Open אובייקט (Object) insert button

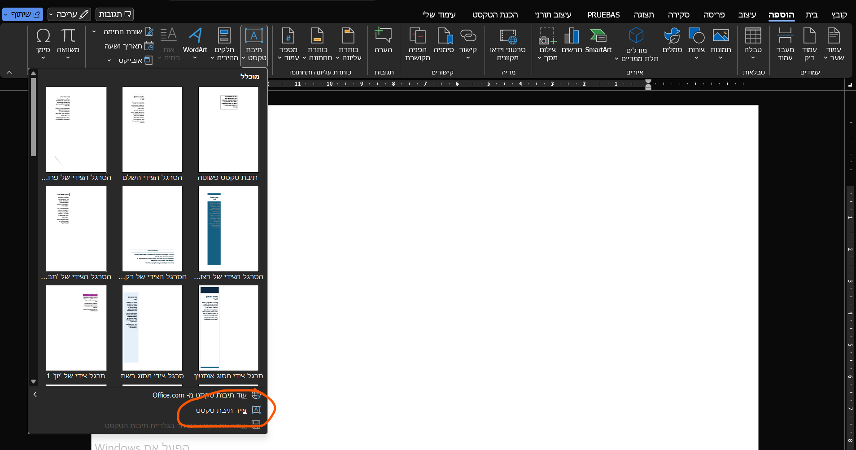tap(135, 60)
